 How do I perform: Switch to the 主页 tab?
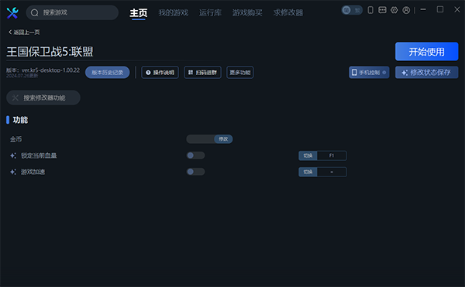coord(139,12)
